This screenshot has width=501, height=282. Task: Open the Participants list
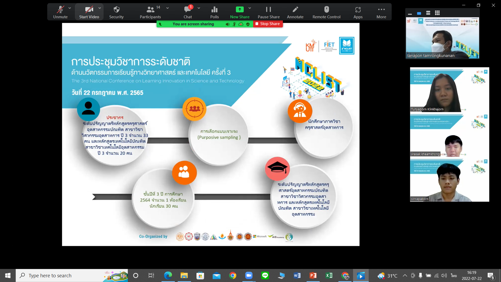click(150, 12)
